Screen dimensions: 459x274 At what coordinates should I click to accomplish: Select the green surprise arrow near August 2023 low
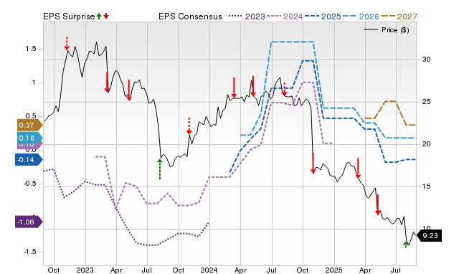160,169
